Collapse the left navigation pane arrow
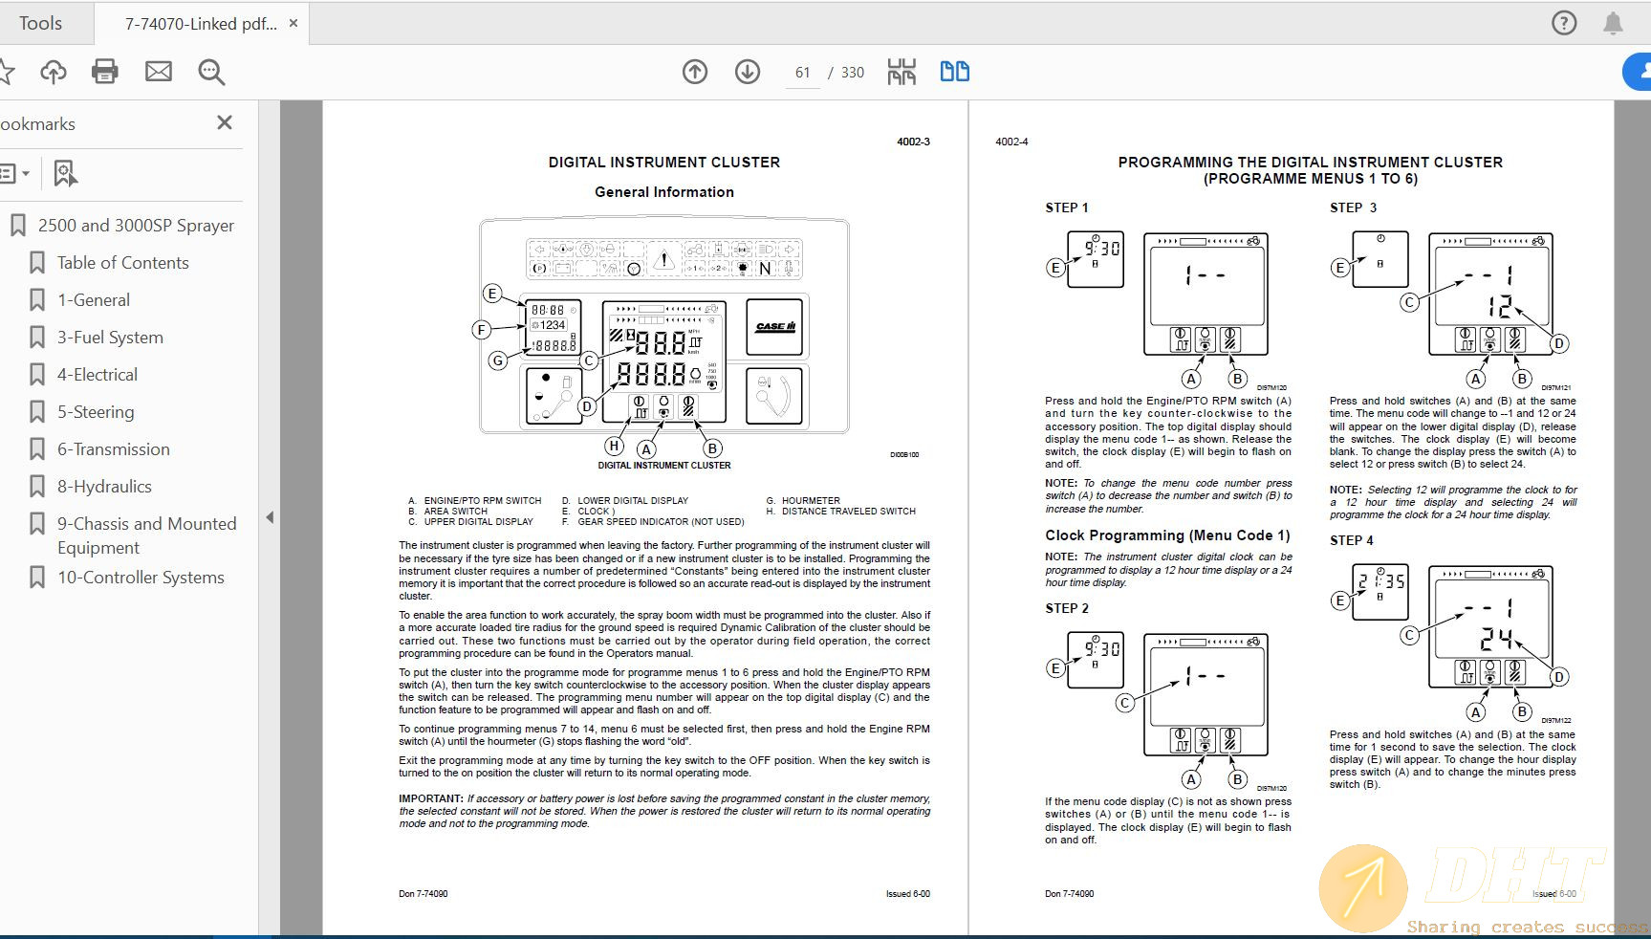Image resolution: width=1651 pixels, height=939 pixels. coord(270,517)
